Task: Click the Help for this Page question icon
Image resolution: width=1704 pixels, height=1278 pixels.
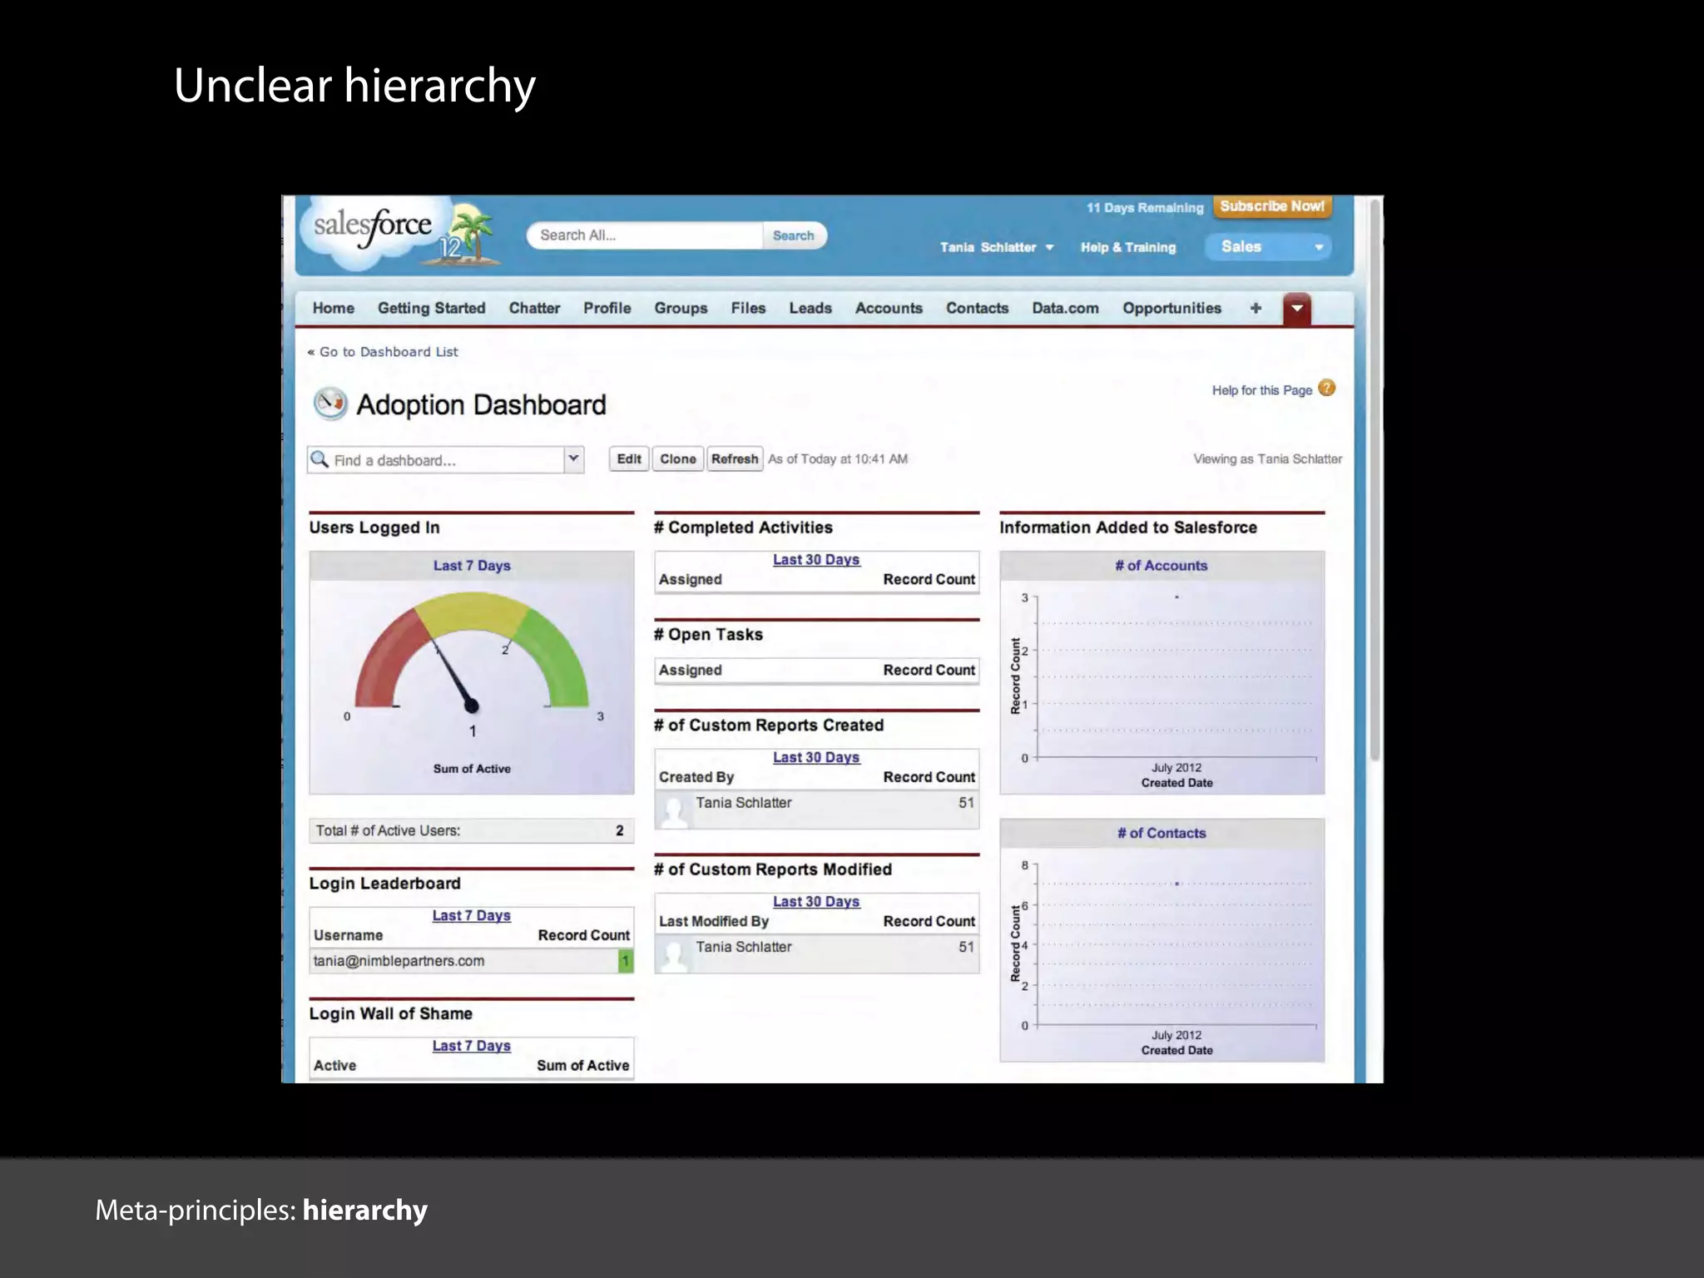Action: (1327, 389)
